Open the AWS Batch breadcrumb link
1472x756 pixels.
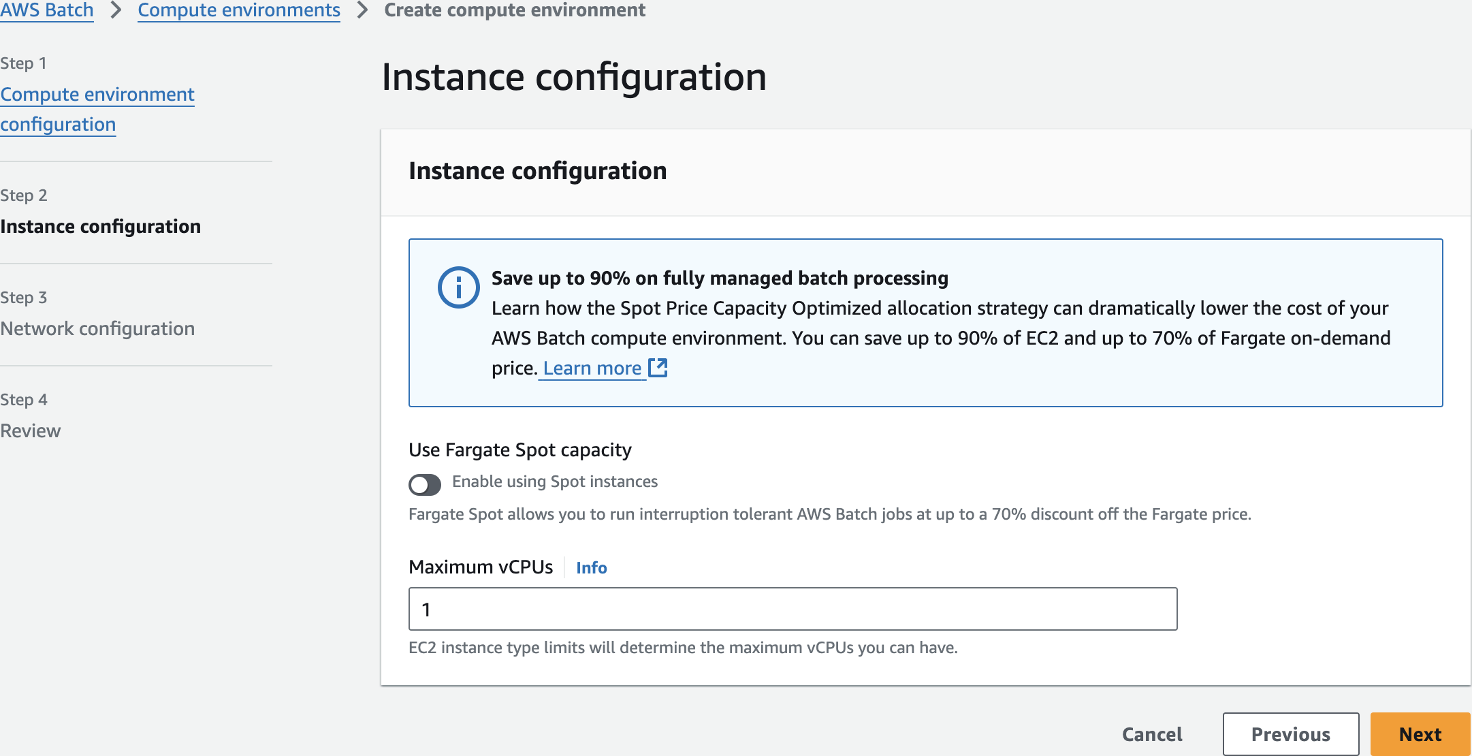coord(47,10)
